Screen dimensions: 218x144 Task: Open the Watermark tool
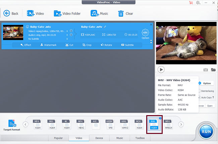point(48,45)
